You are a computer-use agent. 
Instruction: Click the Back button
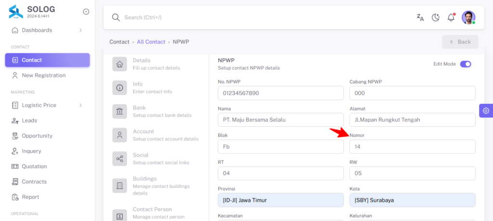pos(460,42)
